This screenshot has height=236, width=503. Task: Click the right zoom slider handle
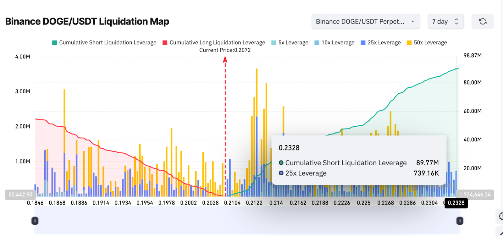460,221
